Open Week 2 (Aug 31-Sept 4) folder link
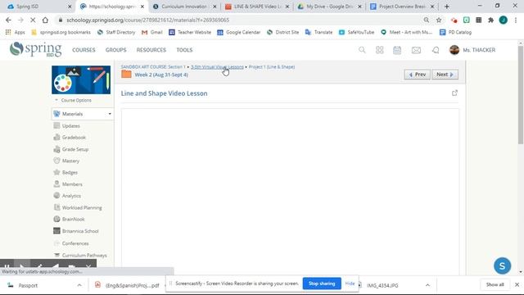The width and height of the screenshot is (524, 295). [161, 75]
